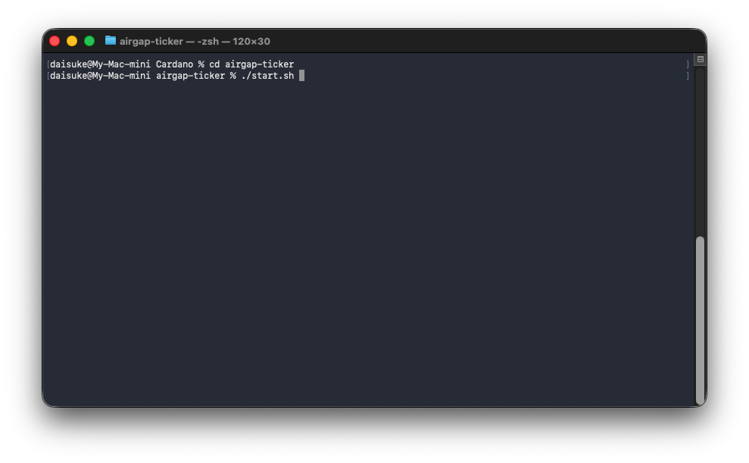Select the daisuke@My-Mac-mini prompt text

[x=98, y=64]
